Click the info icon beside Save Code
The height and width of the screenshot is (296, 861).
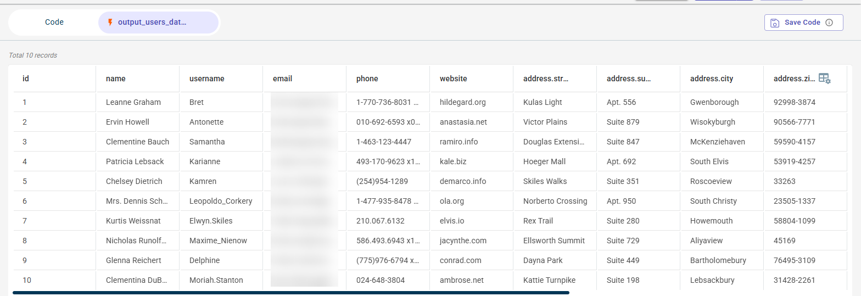click(x=829, y=23)
